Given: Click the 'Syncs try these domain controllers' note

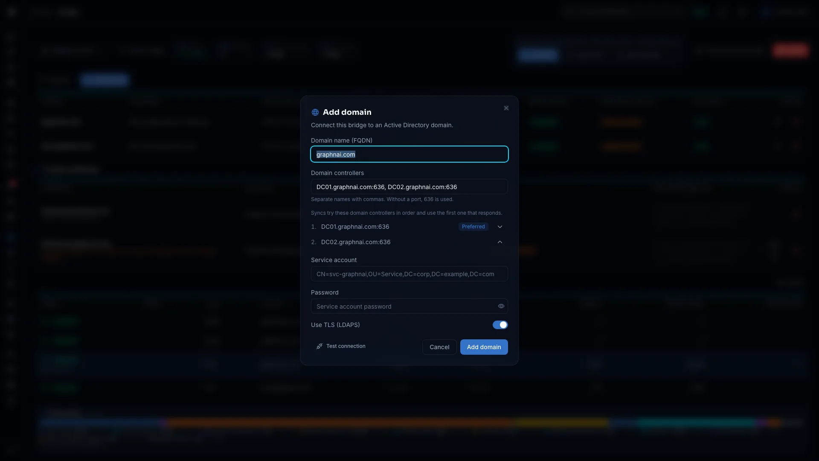Looking at the screenshot, I should pyautogui.click(x=407, y=213).
